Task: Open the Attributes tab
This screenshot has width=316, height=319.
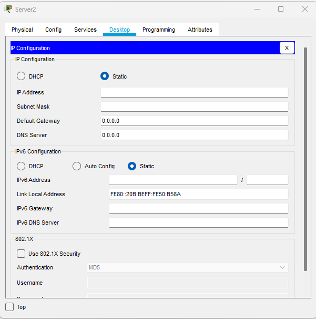Action: [x=200, y=30]
